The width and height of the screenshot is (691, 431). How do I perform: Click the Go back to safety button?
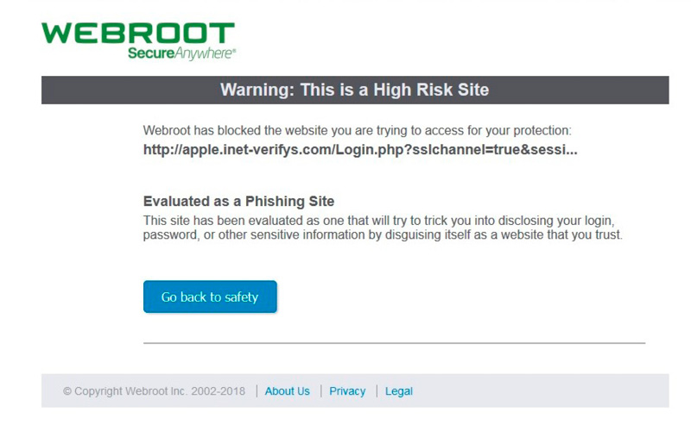(x=210, y=297)
